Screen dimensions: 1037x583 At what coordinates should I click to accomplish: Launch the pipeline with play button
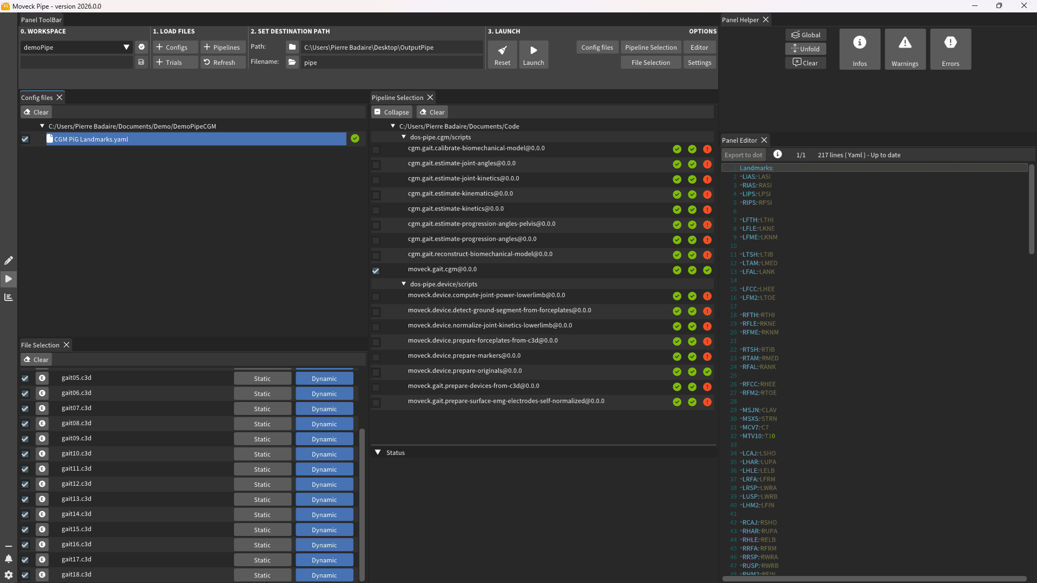(x=533, y=55)
